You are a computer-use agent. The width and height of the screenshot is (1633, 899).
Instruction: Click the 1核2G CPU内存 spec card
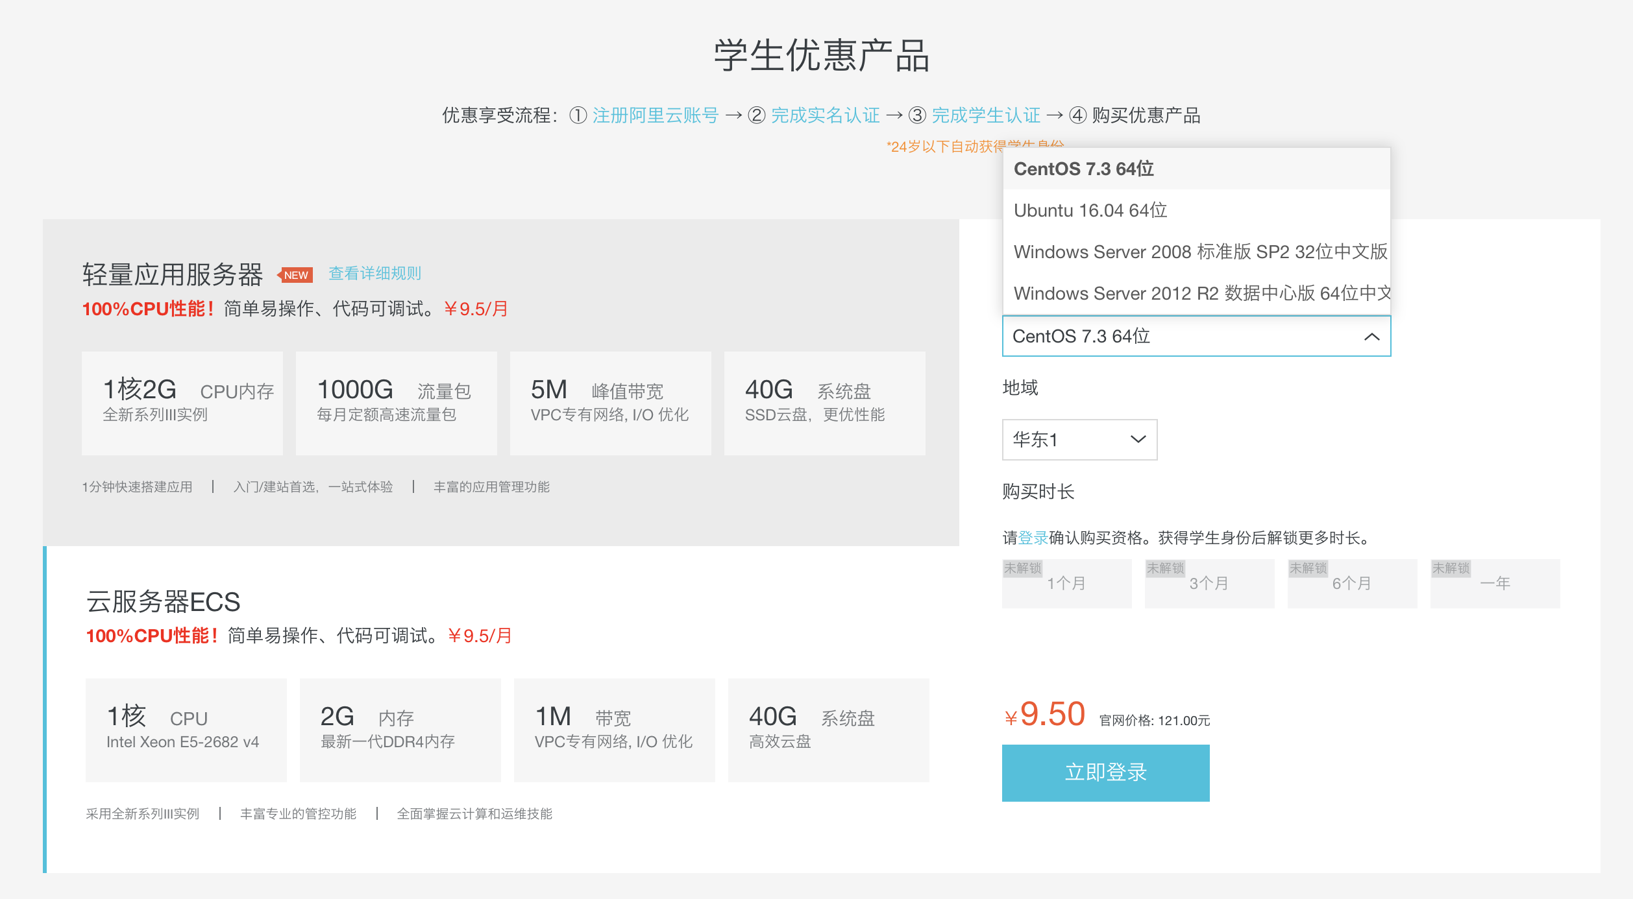coord(182,403)
